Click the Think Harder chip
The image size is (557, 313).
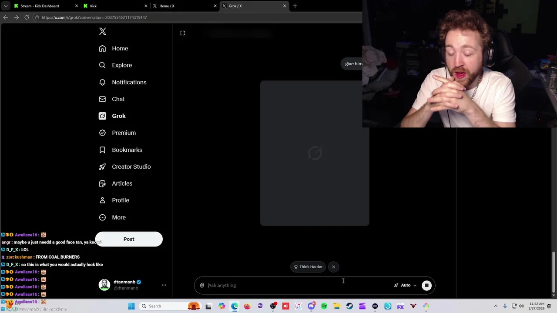tap(308, 267)
